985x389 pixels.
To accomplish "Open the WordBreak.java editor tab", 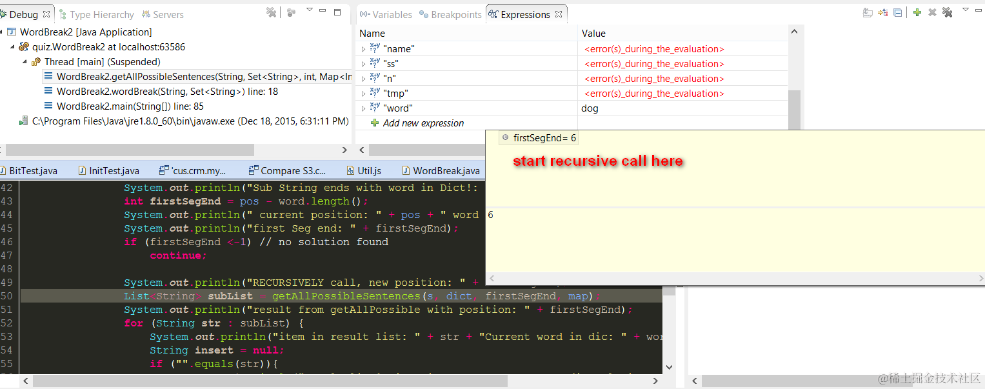I will 441,170.
